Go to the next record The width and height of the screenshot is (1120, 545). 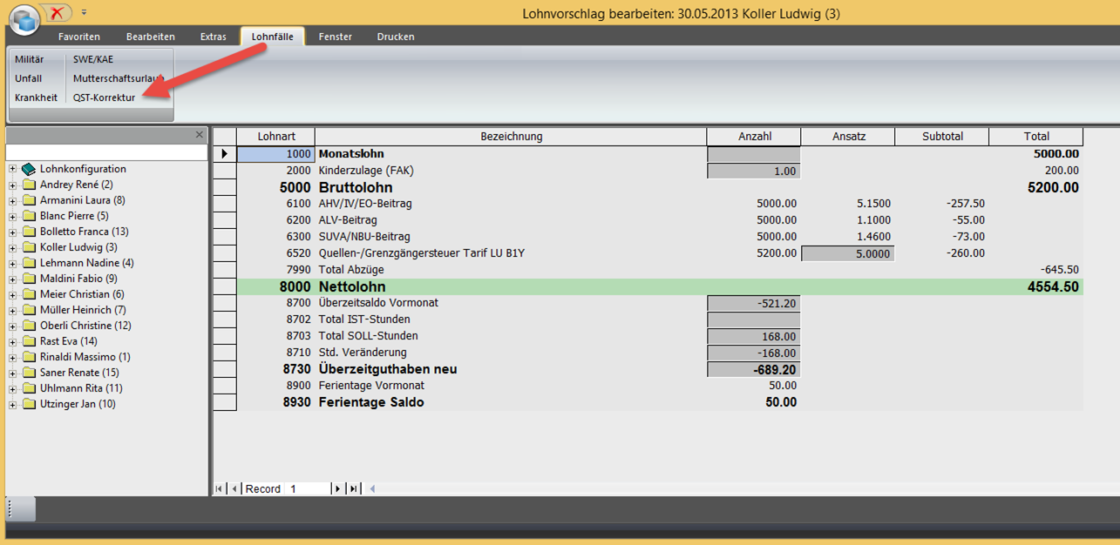pos(337,488)
